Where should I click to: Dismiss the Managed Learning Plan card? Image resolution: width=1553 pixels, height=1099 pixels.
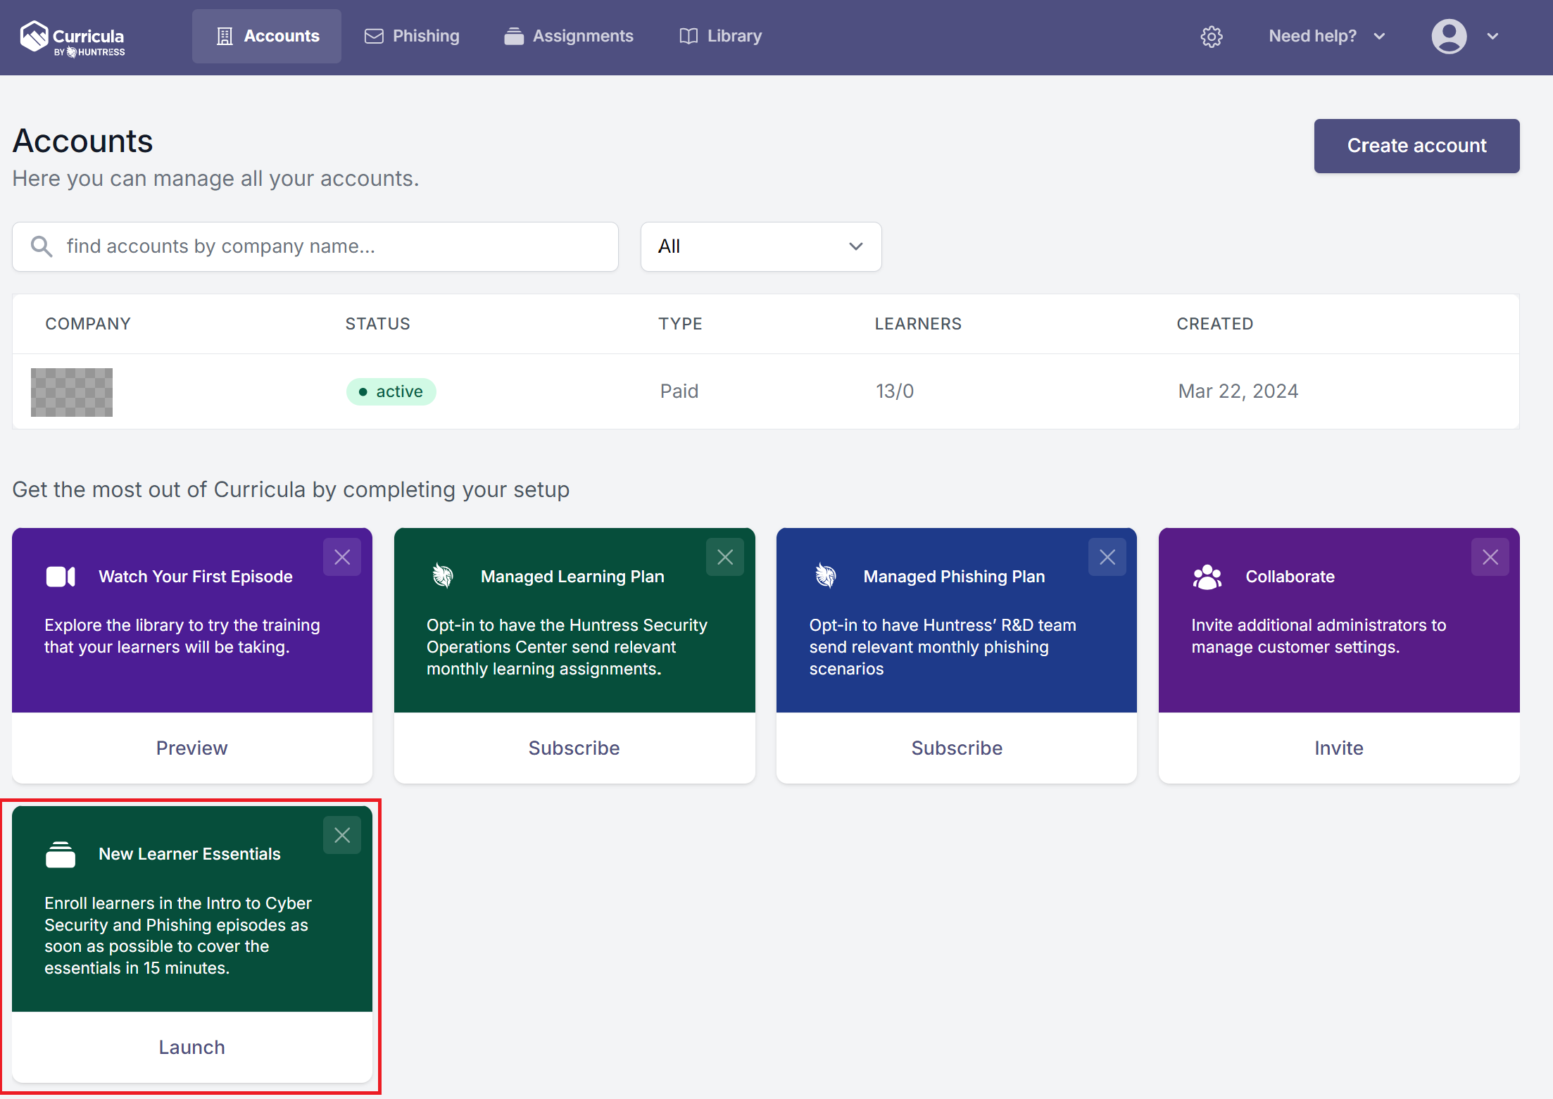tap(725, 557)
